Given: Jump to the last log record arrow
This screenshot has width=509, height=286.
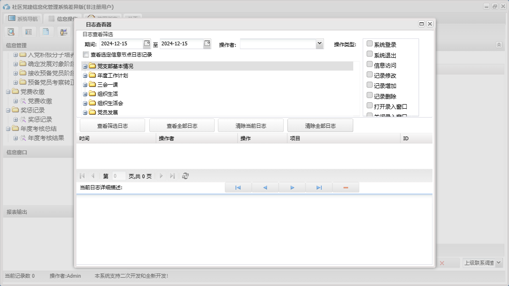Looking at the screenshot, I should (x=319, y=187).
